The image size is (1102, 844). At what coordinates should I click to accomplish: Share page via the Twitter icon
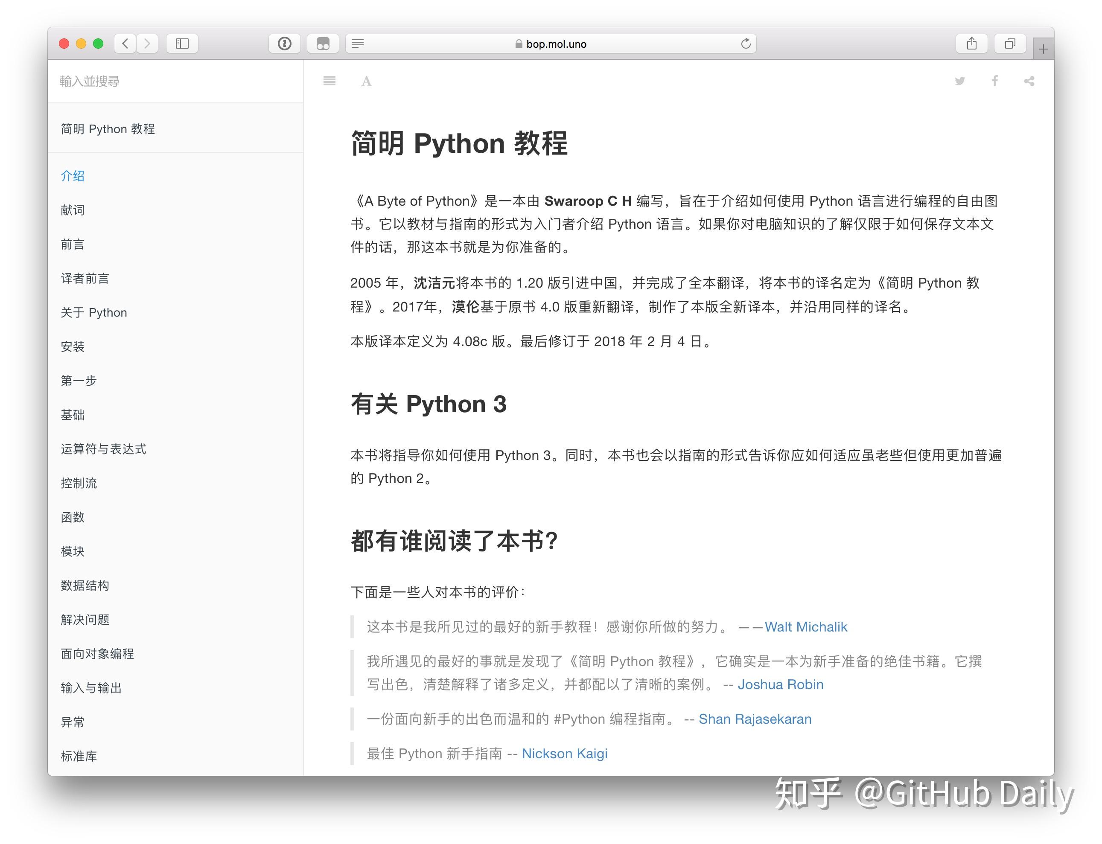959,81
